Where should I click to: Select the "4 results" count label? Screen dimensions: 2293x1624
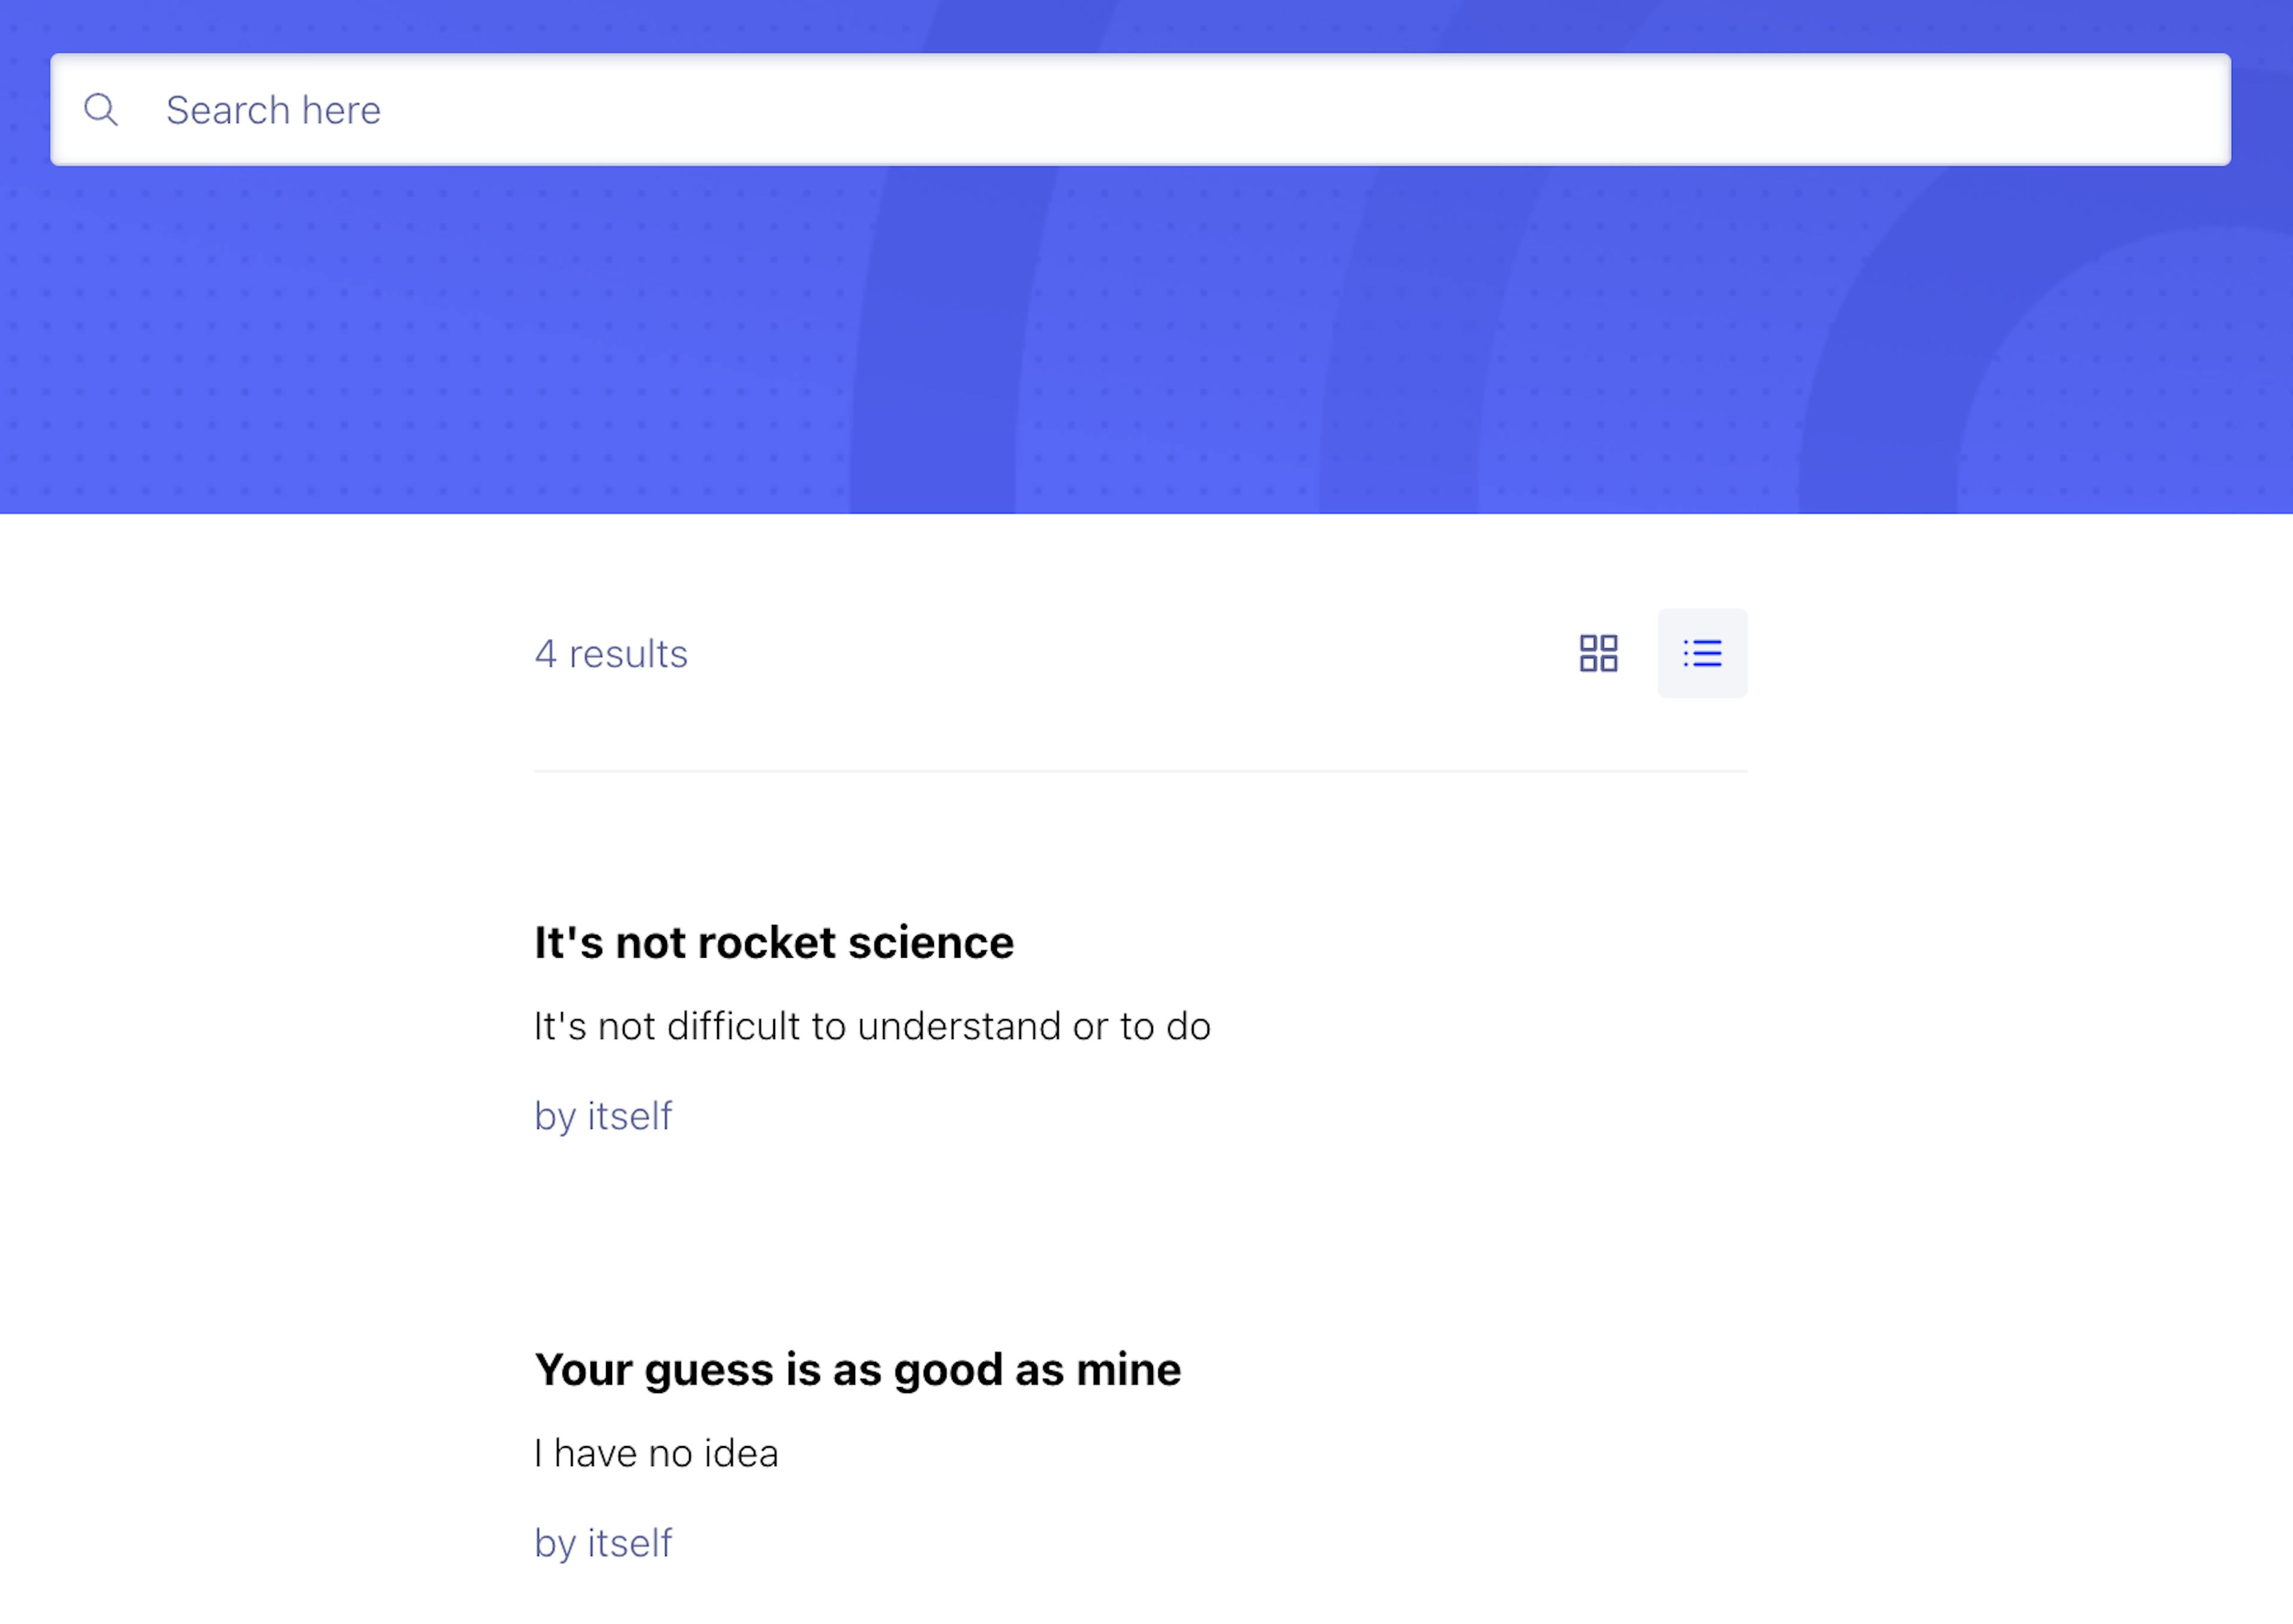[611, 654]
